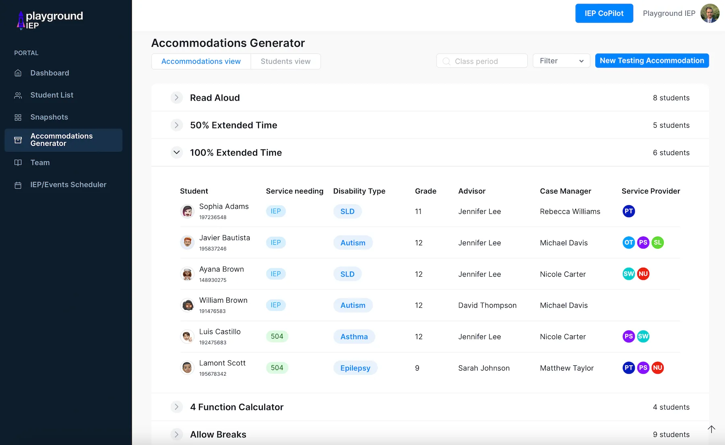Image resolution: width=725 pixels, height=445 pixels.
Task: Open the Filter dropdown
Action: pyautogui.click(x=561, y=61)
